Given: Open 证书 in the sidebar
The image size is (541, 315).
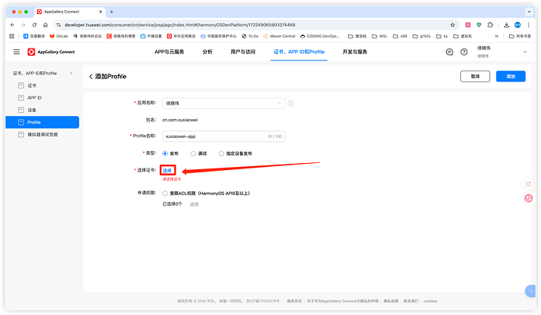Looking at the screenshot, I should pyautogui.click(x=42, y=85).
